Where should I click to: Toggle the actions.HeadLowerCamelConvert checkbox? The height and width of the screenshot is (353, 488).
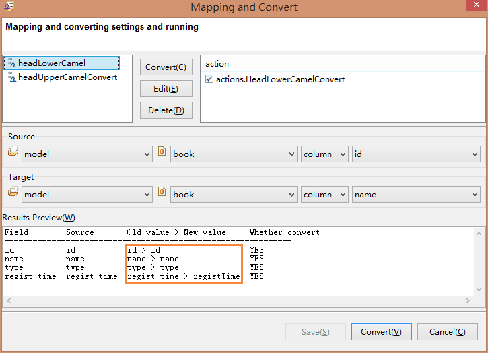coord(209,79)
